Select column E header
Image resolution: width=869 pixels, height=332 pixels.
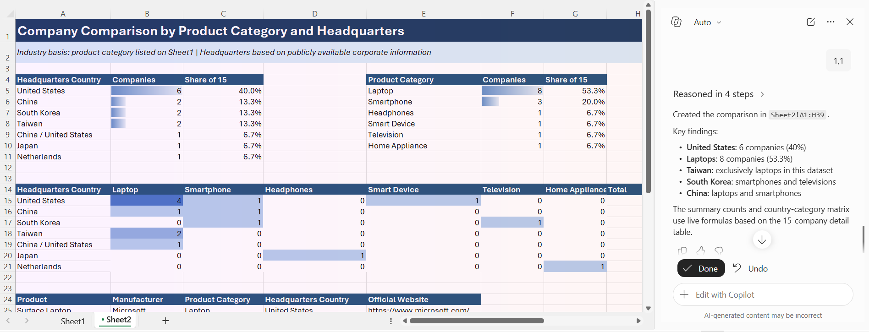click(423, 14)
